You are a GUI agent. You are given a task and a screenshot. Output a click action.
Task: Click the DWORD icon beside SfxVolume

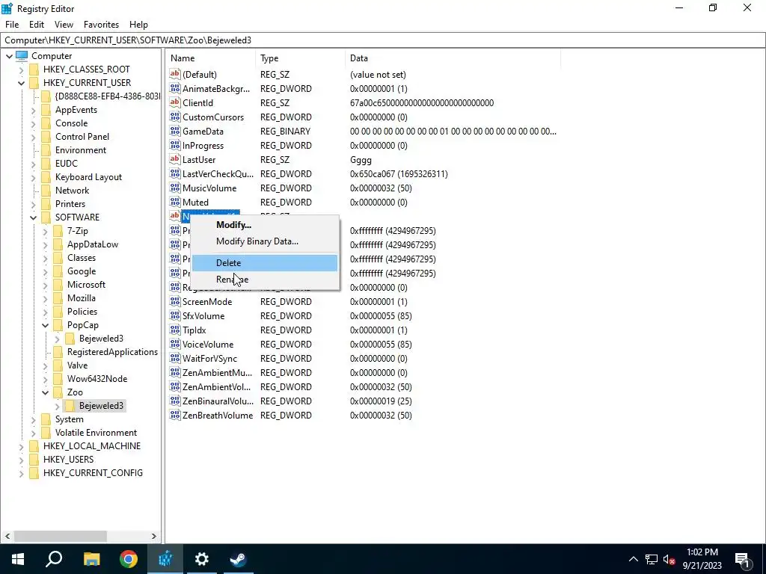(x=175, y=315)
